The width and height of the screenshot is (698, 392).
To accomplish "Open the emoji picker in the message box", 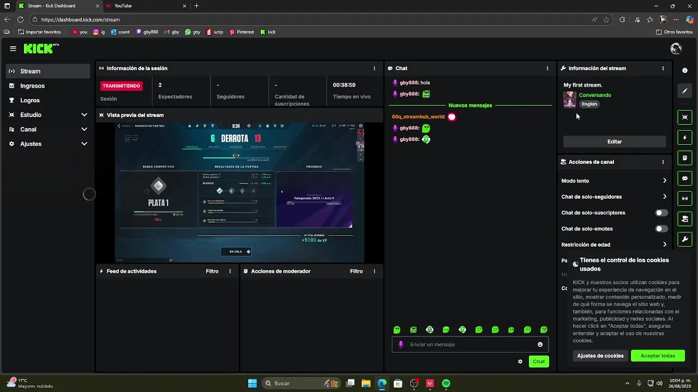I will coord(540,344).
